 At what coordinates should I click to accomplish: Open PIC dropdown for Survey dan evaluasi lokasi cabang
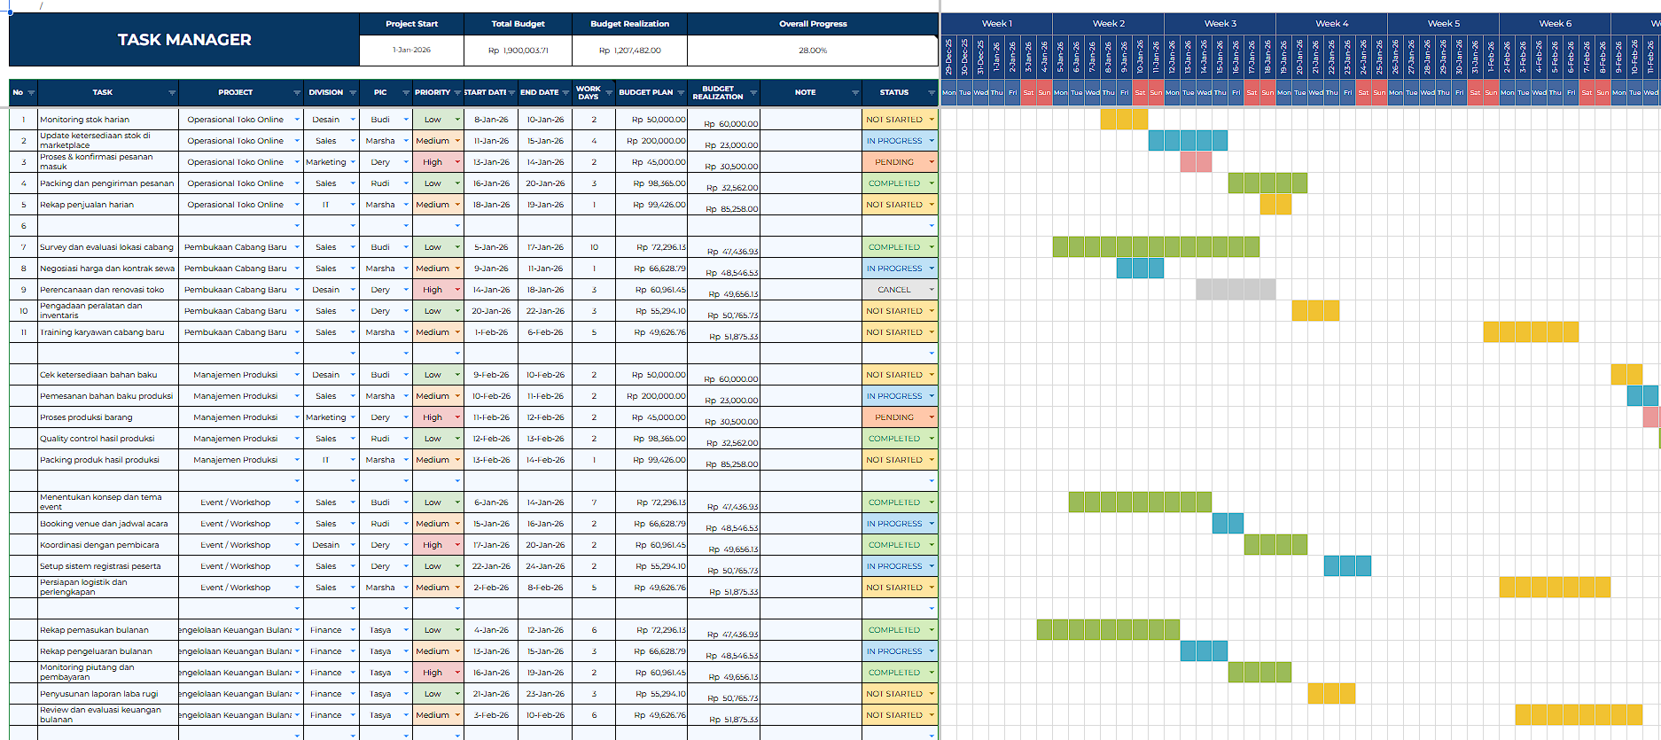click(x=406, y=247)
